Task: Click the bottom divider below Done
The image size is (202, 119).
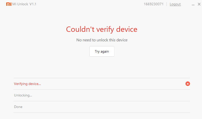Action: click(x=102, y=112)
